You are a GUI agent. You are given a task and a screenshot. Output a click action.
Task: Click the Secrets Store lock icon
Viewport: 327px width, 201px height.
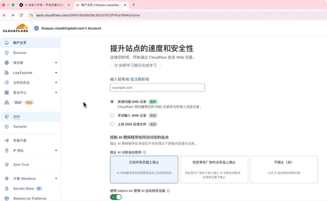coord(7,188)
